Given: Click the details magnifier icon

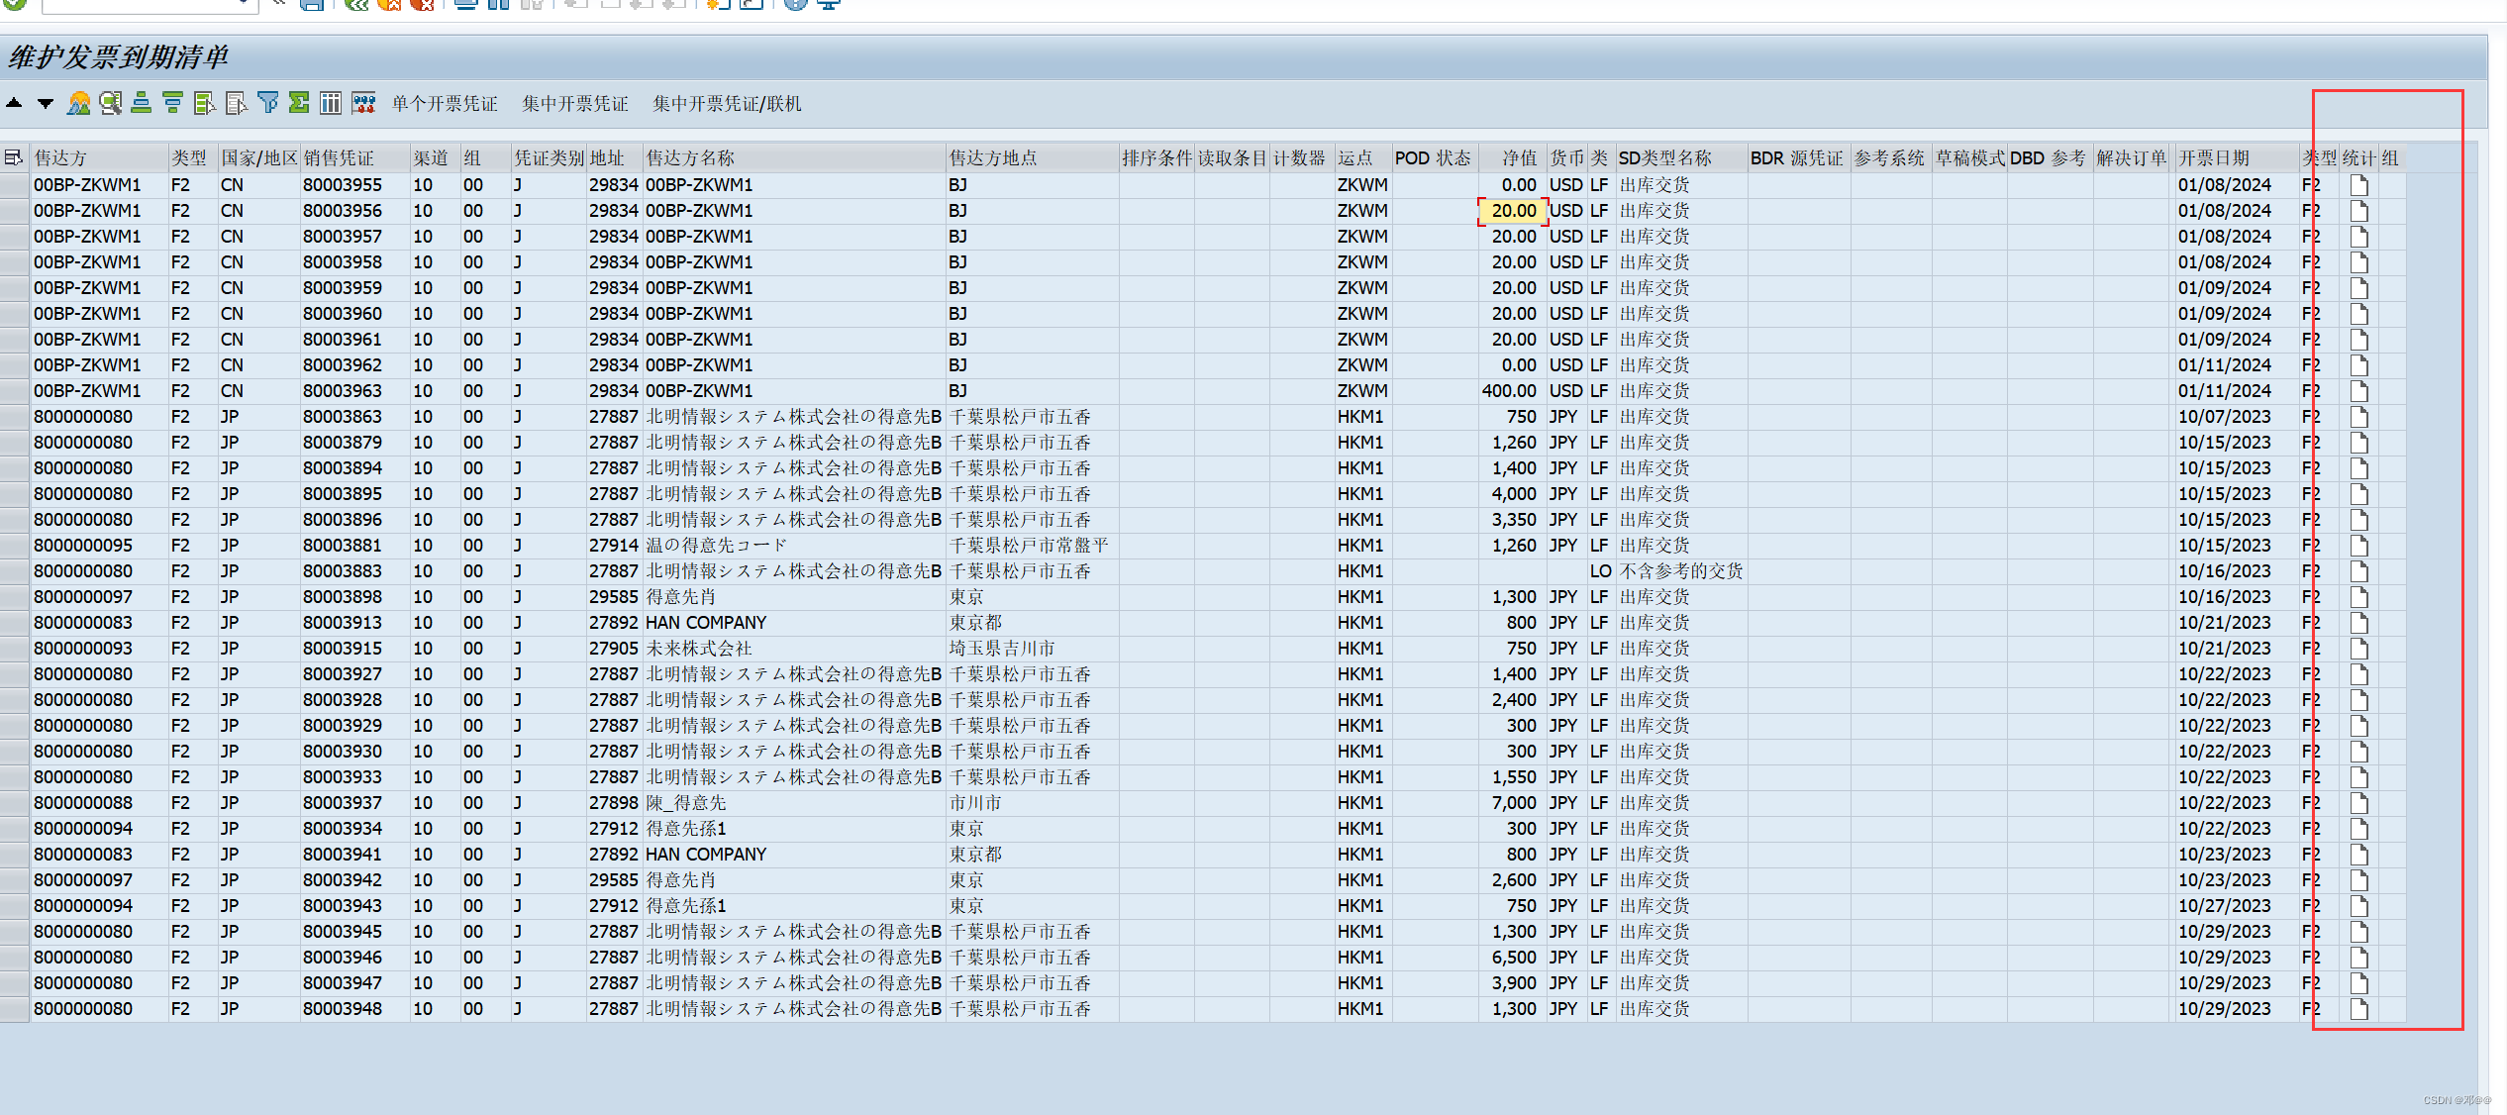Looking at the screenshot, I should pos(111,103).
